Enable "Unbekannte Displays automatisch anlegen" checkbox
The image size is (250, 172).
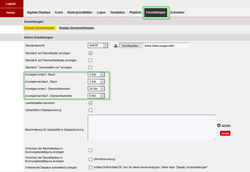[x=90, y=167]
